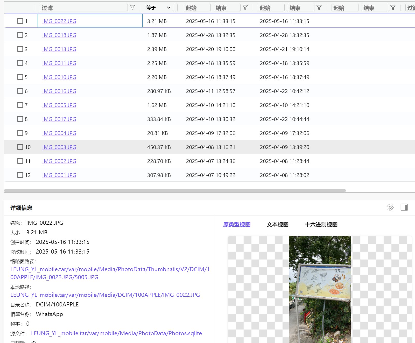Expand the 等于 comparison dropdown
This screenshot has height=343, width=415.
click(x=158, y=8)
